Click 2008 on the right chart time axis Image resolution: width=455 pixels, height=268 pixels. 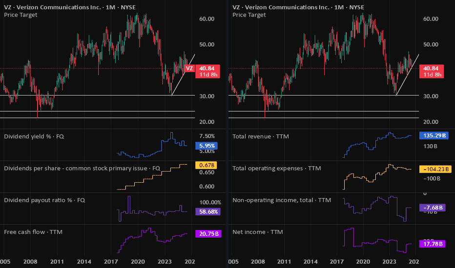(x=258, y=262)
